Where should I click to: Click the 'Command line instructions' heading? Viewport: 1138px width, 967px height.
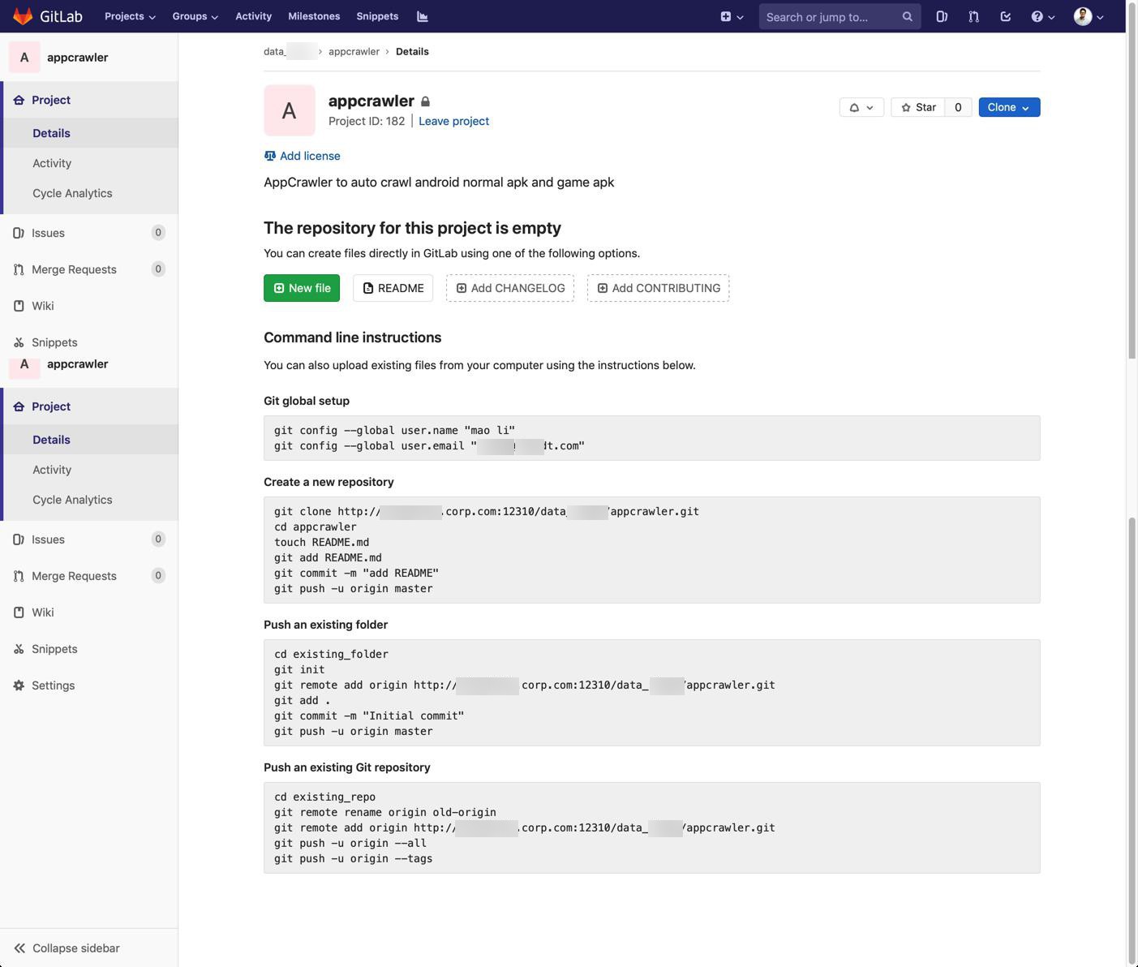pos(353,337)
